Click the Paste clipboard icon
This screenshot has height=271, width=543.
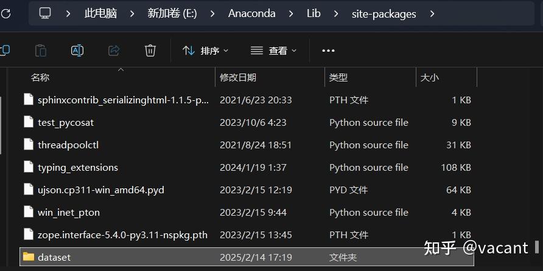[41, 50]
